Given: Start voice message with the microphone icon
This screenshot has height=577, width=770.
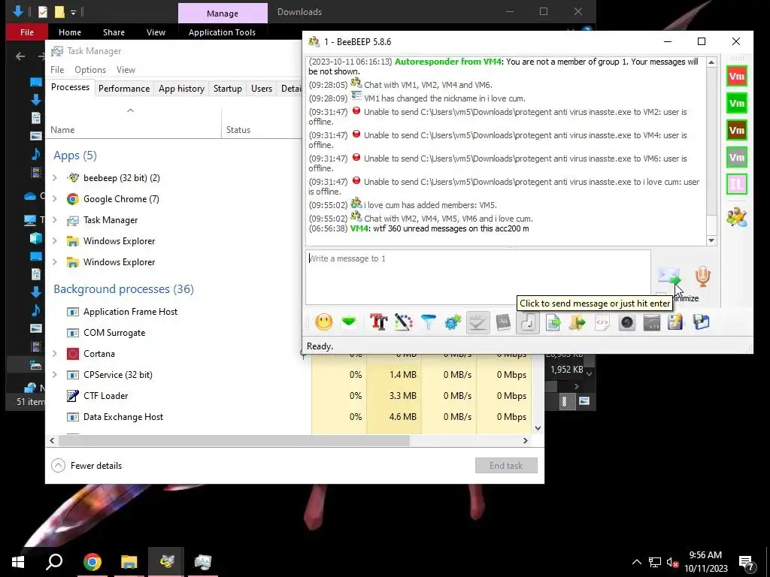Looking at the screenshot, I should pyautogui.click(x=703, y=276).
